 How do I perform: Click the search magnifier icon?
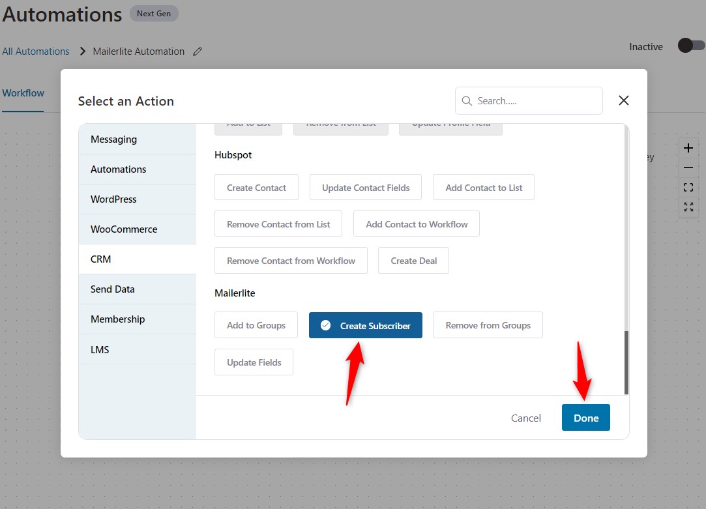point(467,101)
